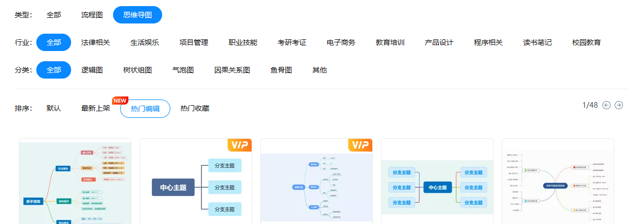Filter industry by 教育培训
Viewport: 629px width, 224px height.
tap(390, 42)
